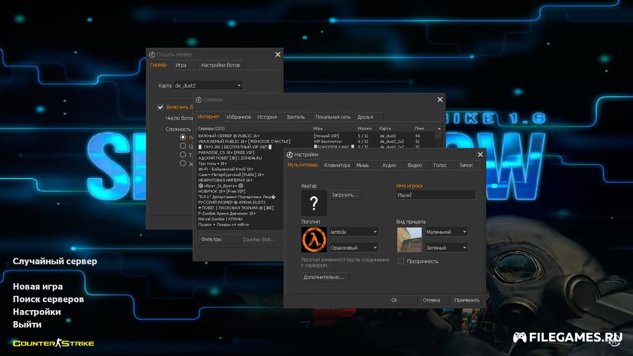Click the crosshair preview image
Image resolution: width=633 pixels, height=356 pixels.
click(x=409, y=240)
